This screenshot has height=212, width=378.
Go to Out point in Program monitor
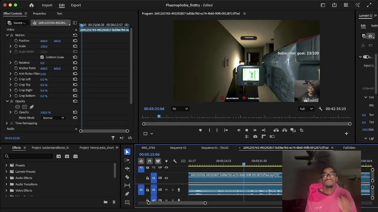click(264, 130)
